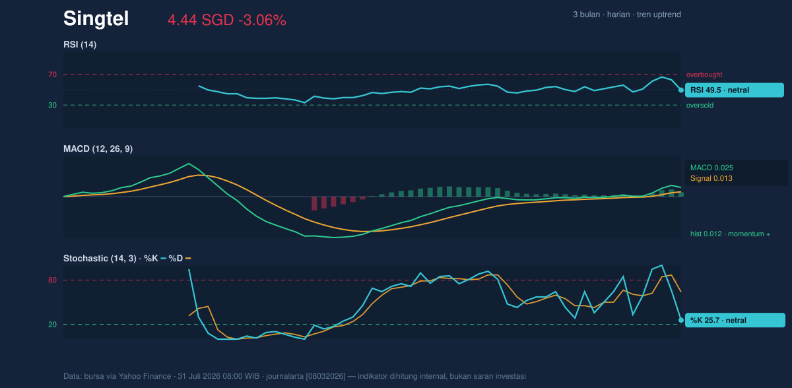Click the 'hist 0.012 · momentum +' label

click(731, 234)
